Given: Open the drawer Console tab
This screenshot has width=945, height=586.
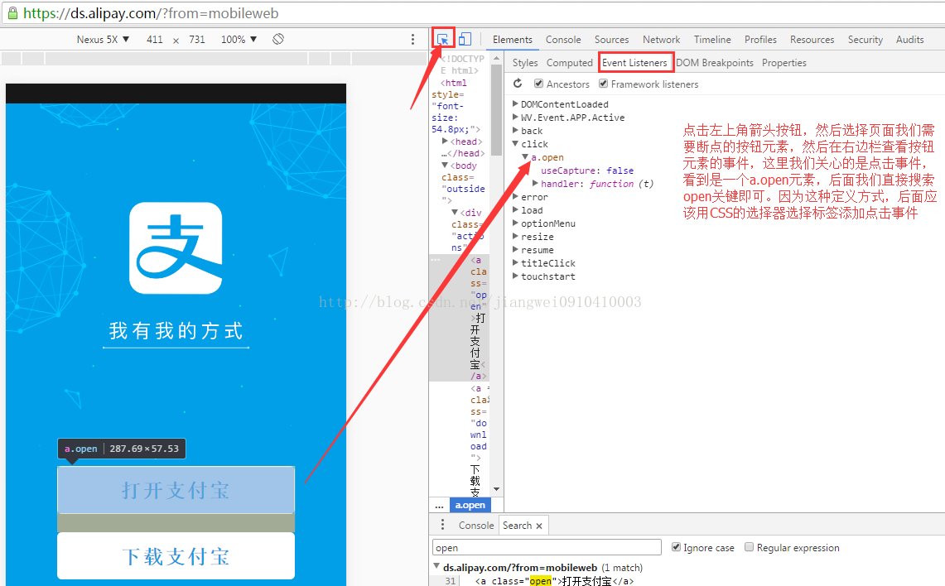Looking at the screenshot, I should (476, 526).
